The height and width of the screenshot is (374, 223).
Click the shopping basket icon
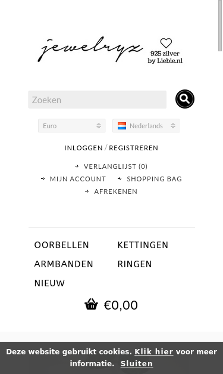point(92,304)
